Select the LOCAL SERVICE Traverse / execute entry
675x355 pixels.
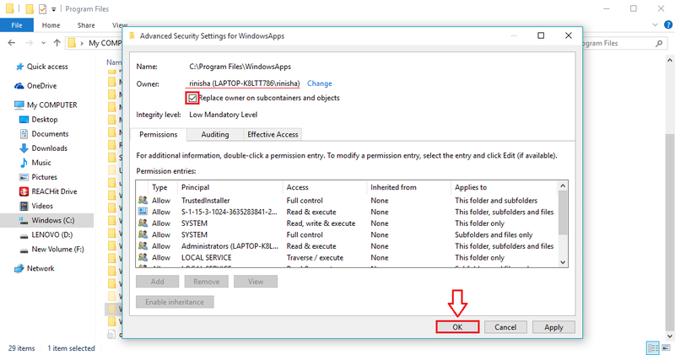point(347,257)
